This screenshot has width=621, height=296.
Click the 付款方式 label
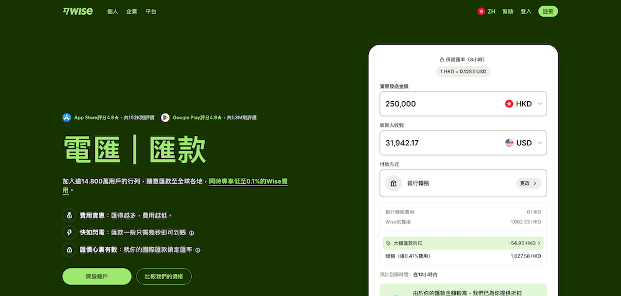click(x=389, y=164)
